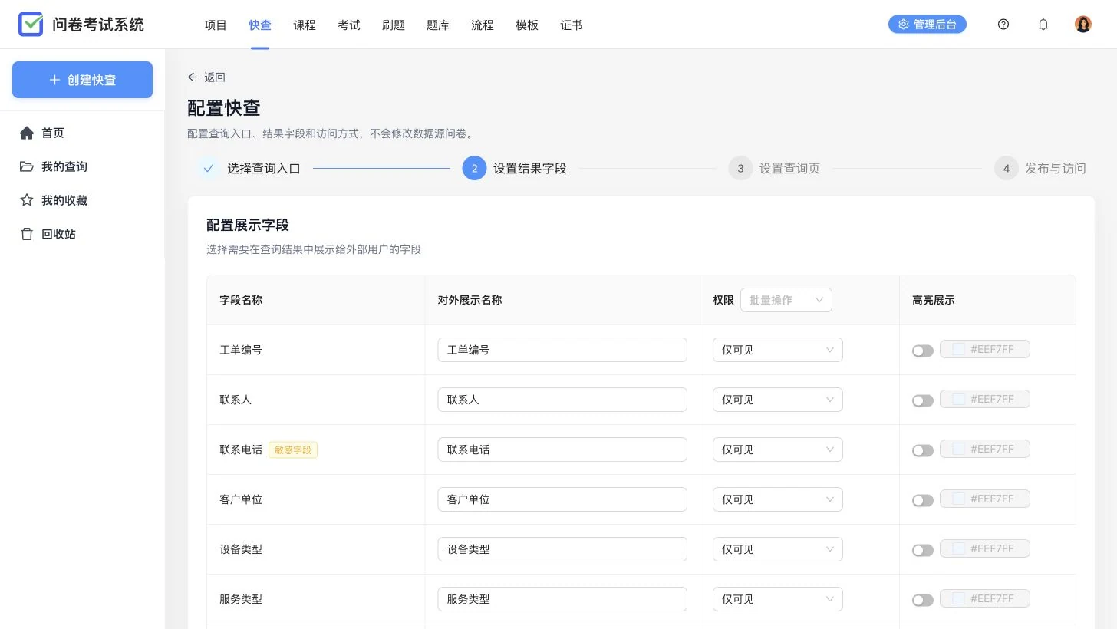Open the 批量操作 permission dropdown
The image size is (1117, 629).
786,300
